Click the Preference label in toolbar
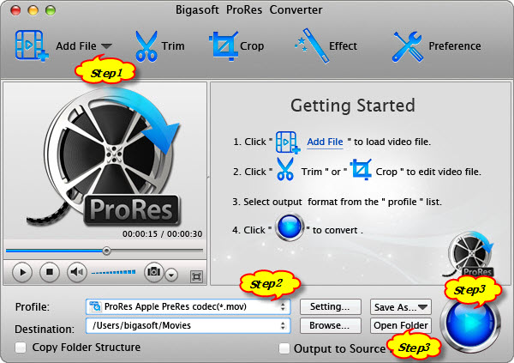This screenshot has height=363, width=514. (x=455, y=46)
